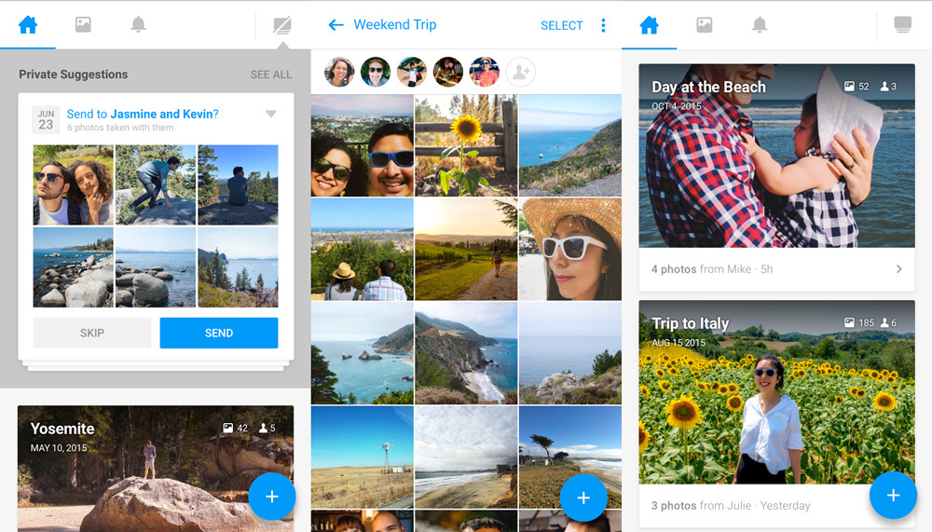Go back using the arrow beside Weekend Trip
932x532 pixels.
tap(336, 25)
